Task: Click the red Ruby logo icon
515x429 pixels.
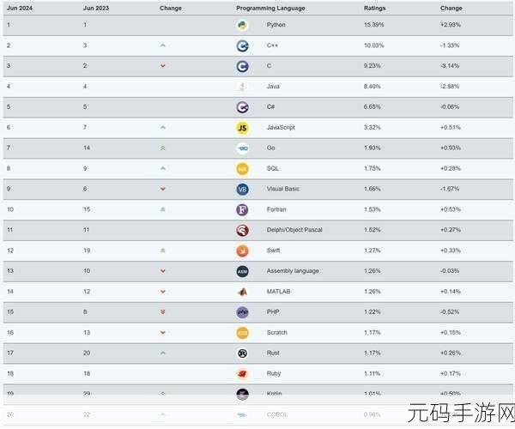Action: (242, 374)
